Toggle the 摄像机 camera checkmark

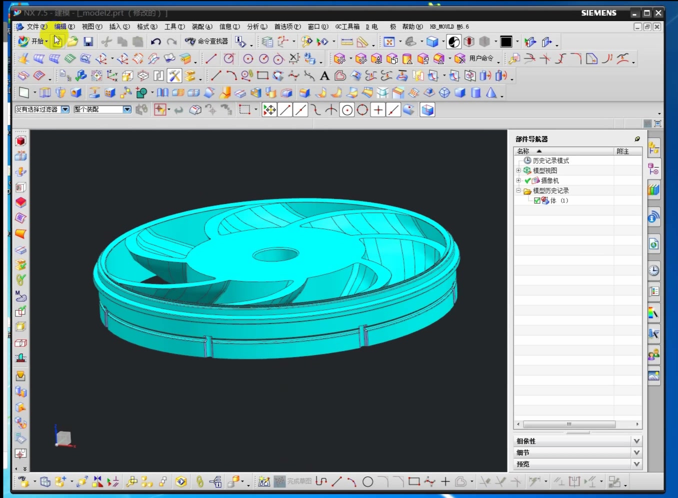(527, 180)
